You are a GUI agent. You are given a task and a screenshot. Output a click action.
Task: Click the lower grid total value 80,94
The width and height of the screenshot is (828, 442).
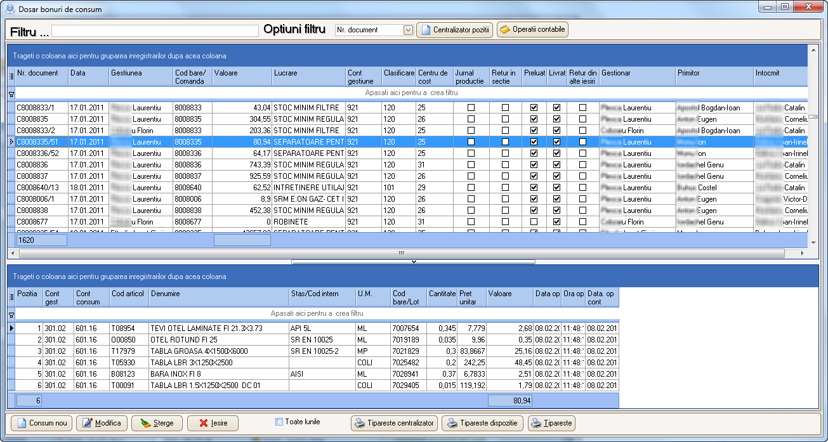pos(509,401)
